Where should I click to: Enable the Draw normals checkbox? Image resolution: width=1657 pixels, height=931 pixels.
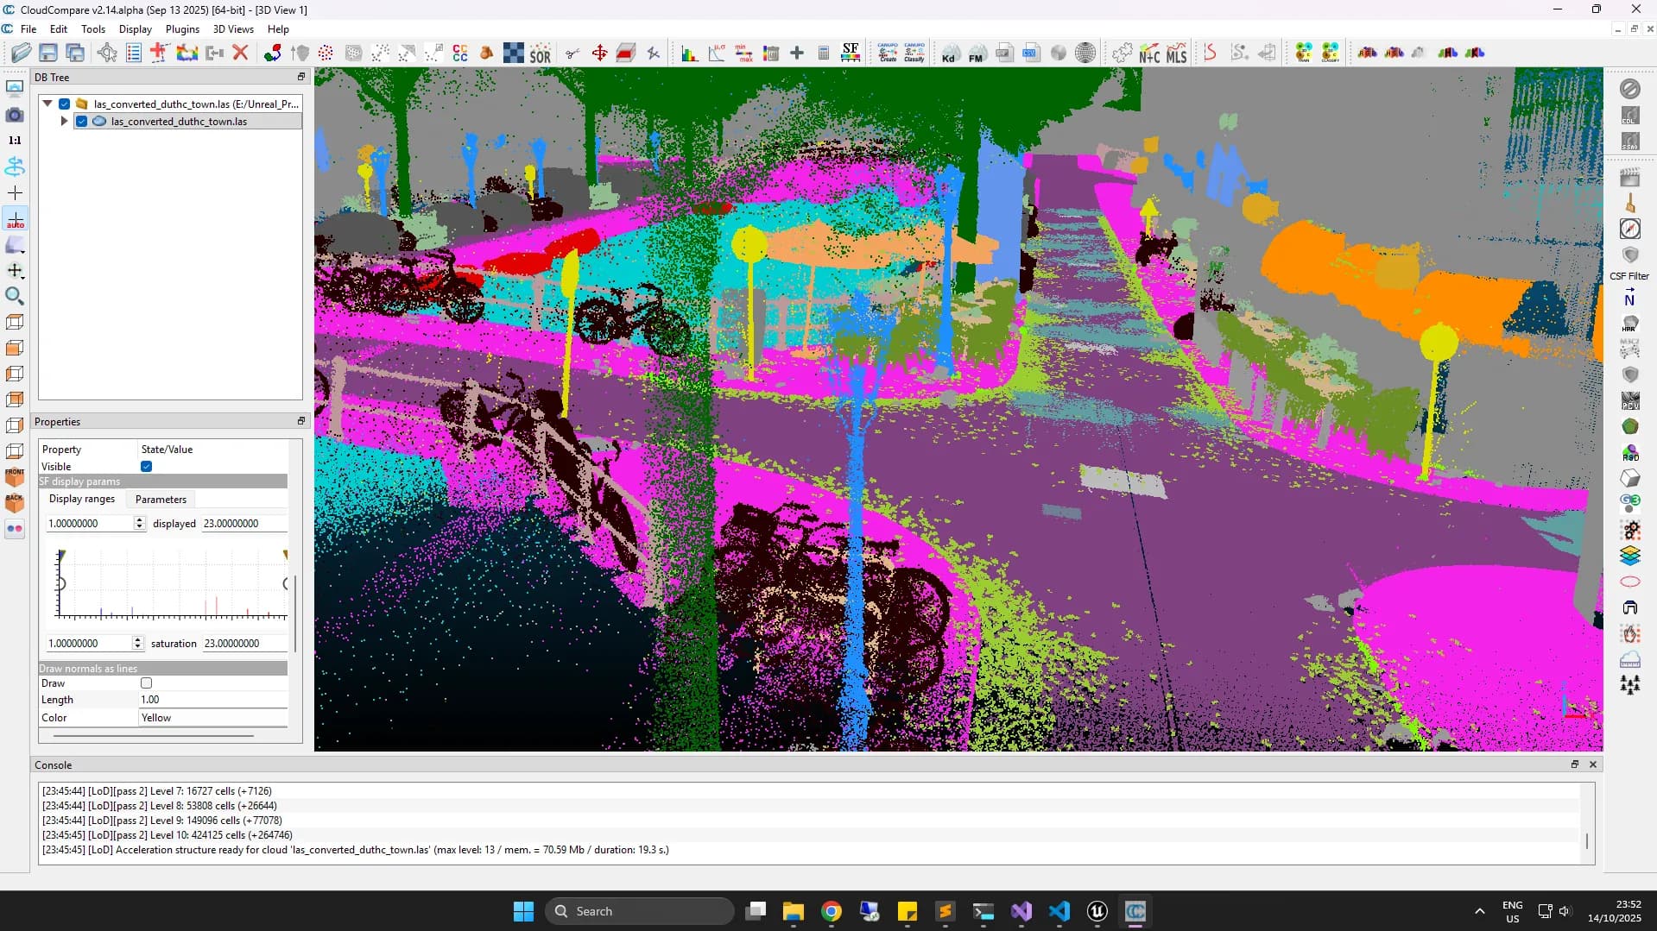[x=147, y=683]
